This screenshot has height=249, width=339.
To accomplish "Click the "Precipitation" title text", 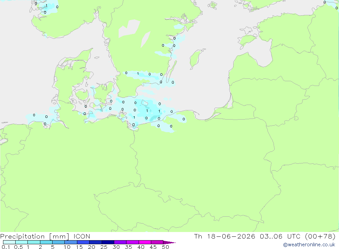I will (22, 236).
